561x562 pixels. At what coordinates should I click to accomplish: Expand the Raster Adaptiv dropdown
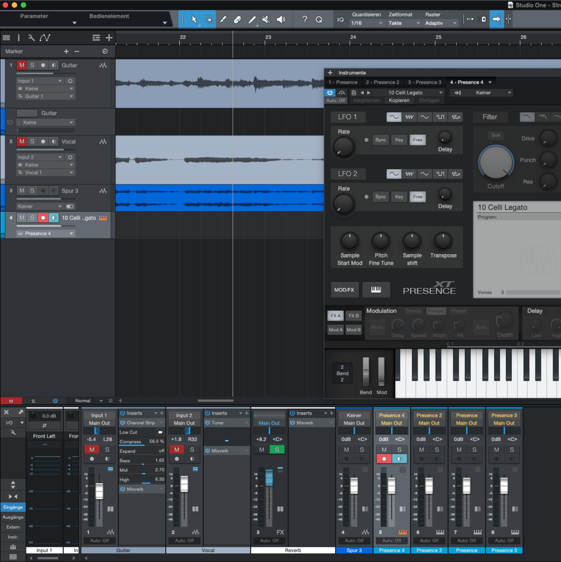[x=441, y=23]
